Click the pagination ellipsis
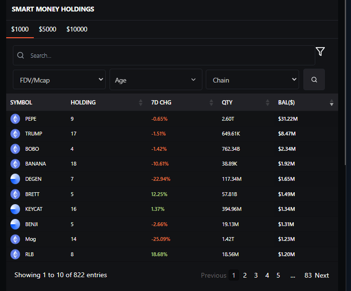Image resolution: width=351 pixels, height=291 pixels. point(292,276)
